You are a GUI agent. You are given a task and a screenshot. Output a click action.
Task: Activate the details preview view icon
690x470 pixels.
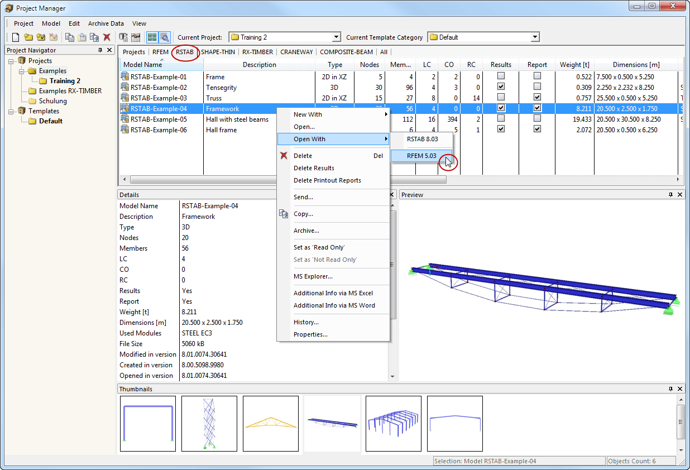(x=165, y=37)
